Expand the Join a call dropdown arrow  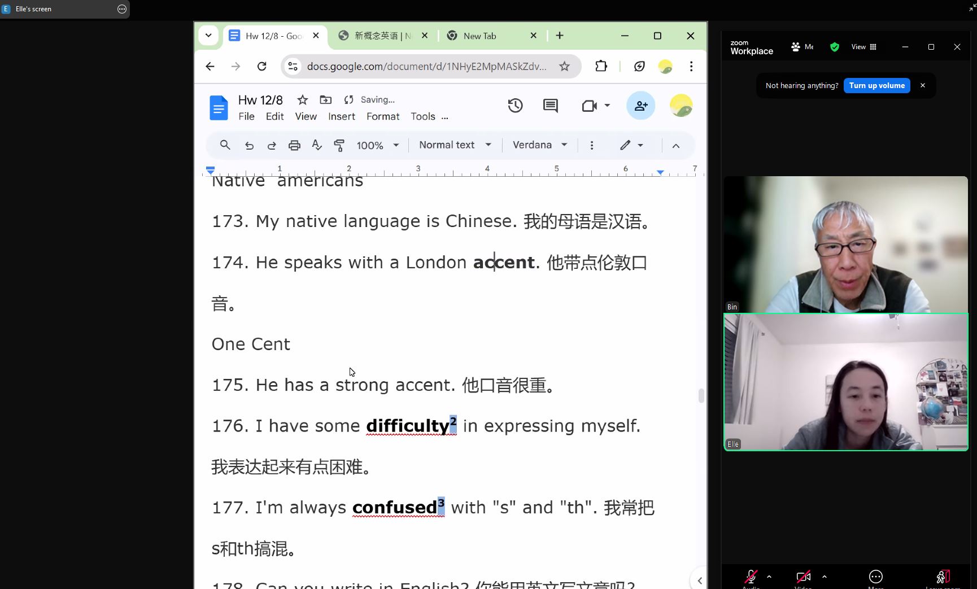607,106
